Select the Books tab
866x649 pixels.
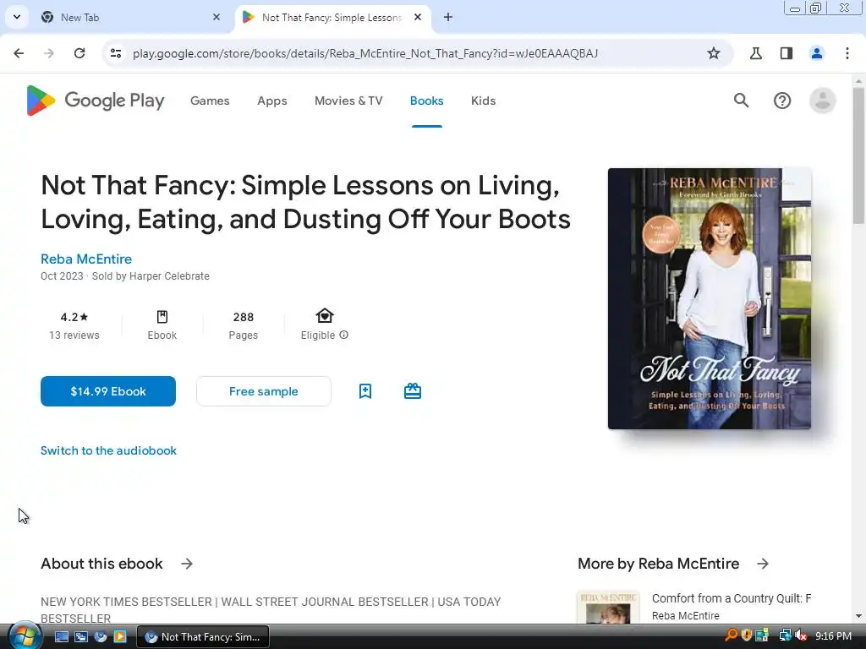click(x=426, y=101)
